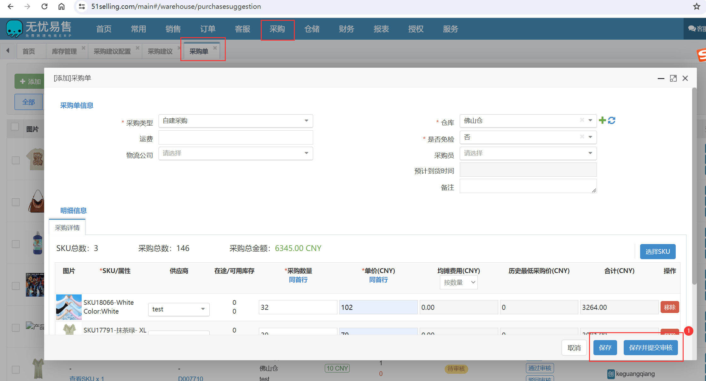The width and height of the screenshot is (706, 381).
Task: Click 同首行 under 采购数量
Action: (x=298, y=280)
